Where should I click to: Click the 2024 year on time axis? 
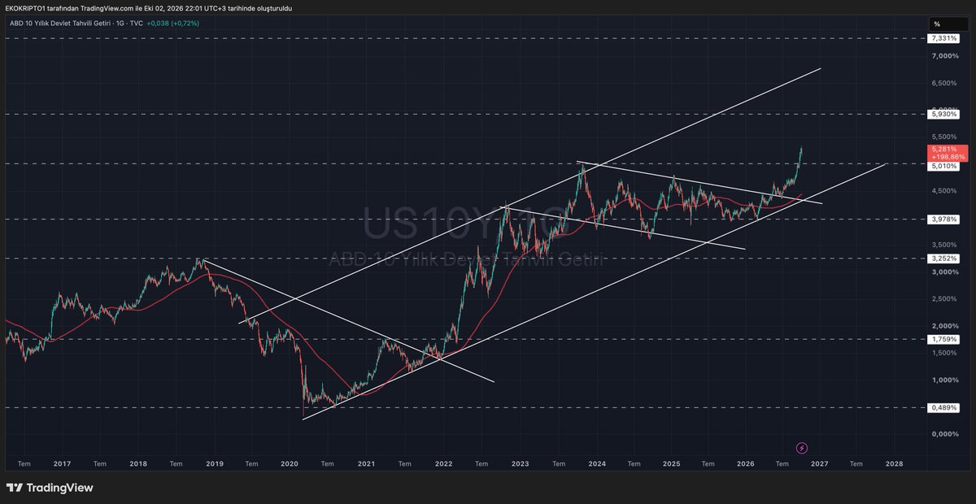click(595, 464)
